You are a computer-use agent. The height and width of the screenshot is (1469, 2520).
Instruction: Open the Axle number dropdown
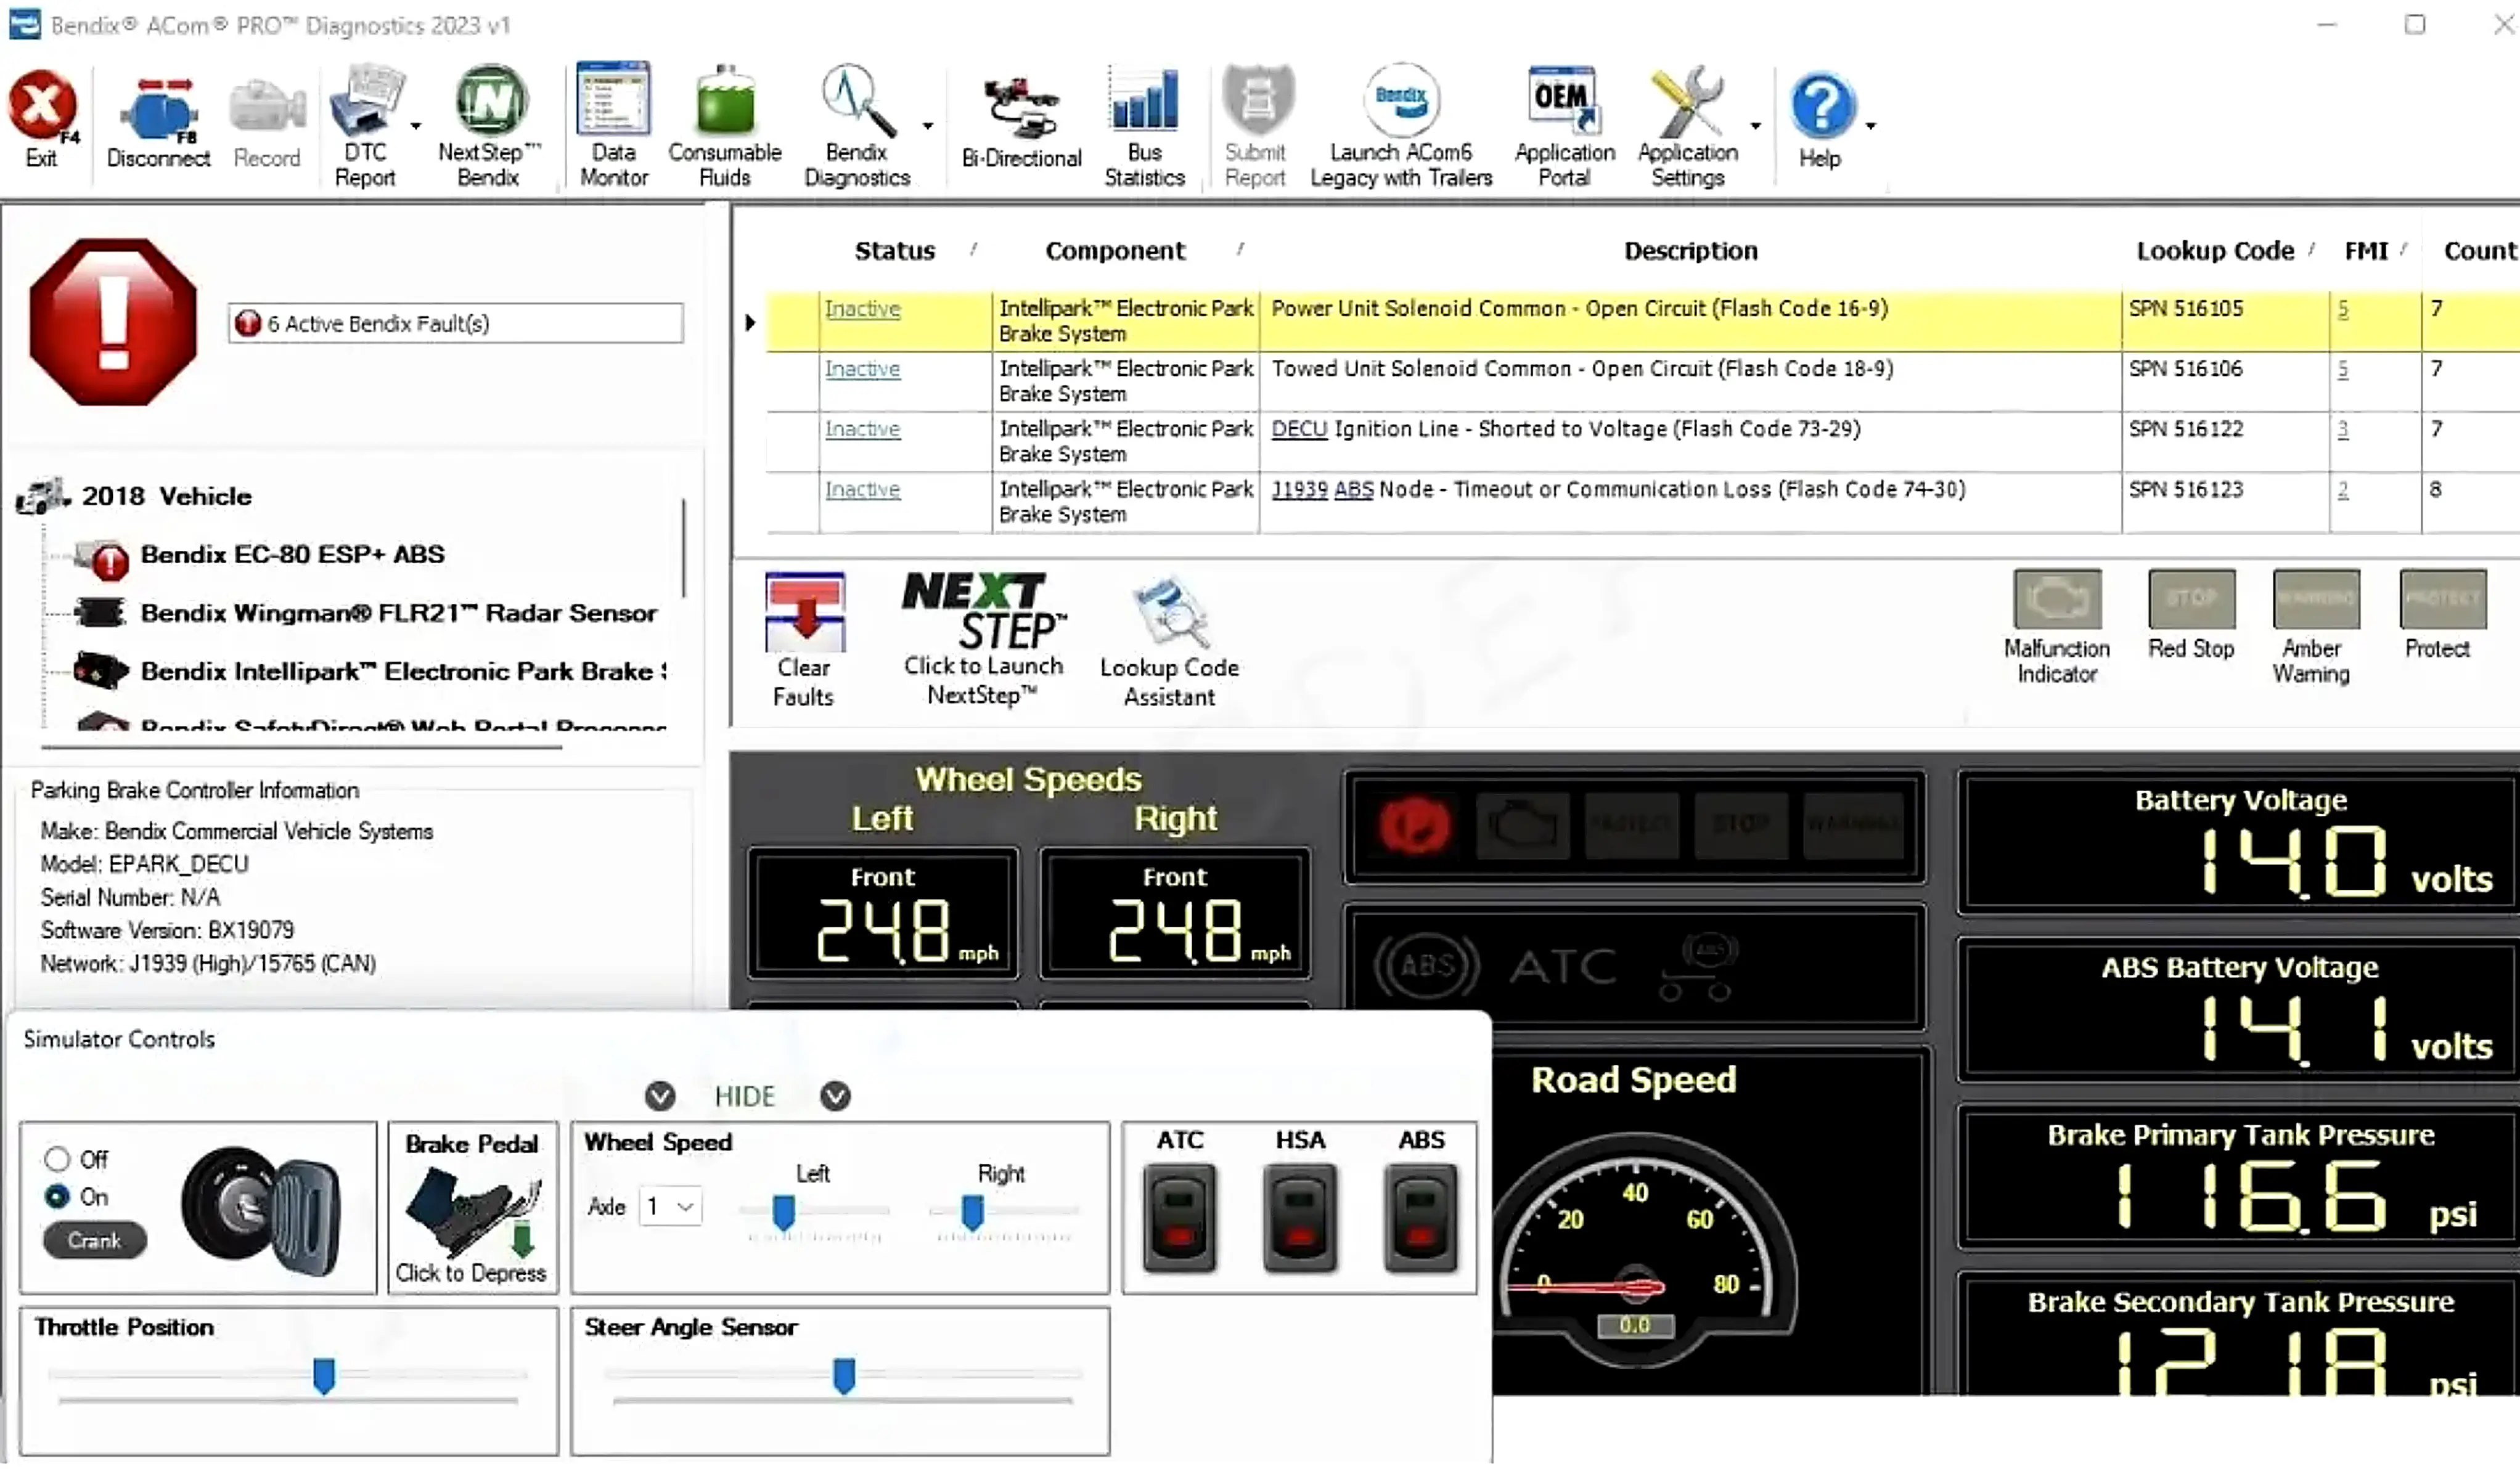(671, 1206)
